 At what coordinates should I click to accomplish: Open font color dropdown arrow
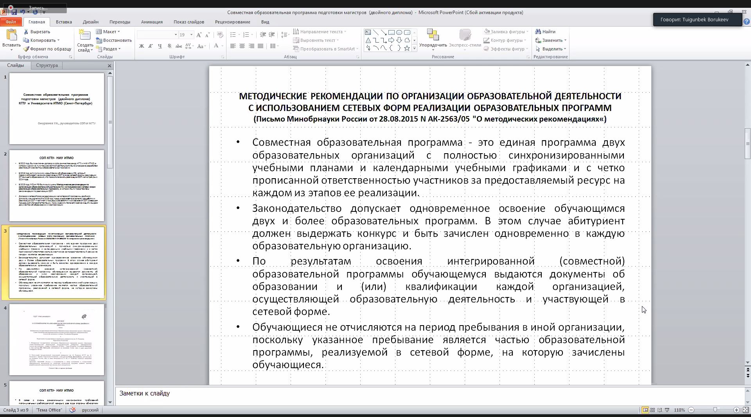tap(223, 46)
